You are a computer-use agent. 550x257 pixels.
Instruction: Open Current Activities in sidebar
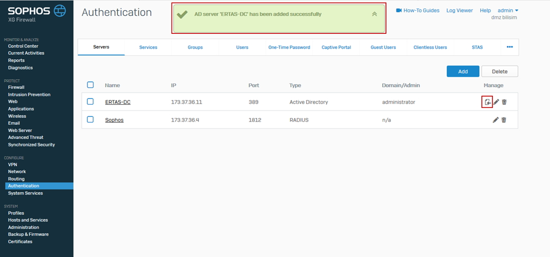click(26, 53)
